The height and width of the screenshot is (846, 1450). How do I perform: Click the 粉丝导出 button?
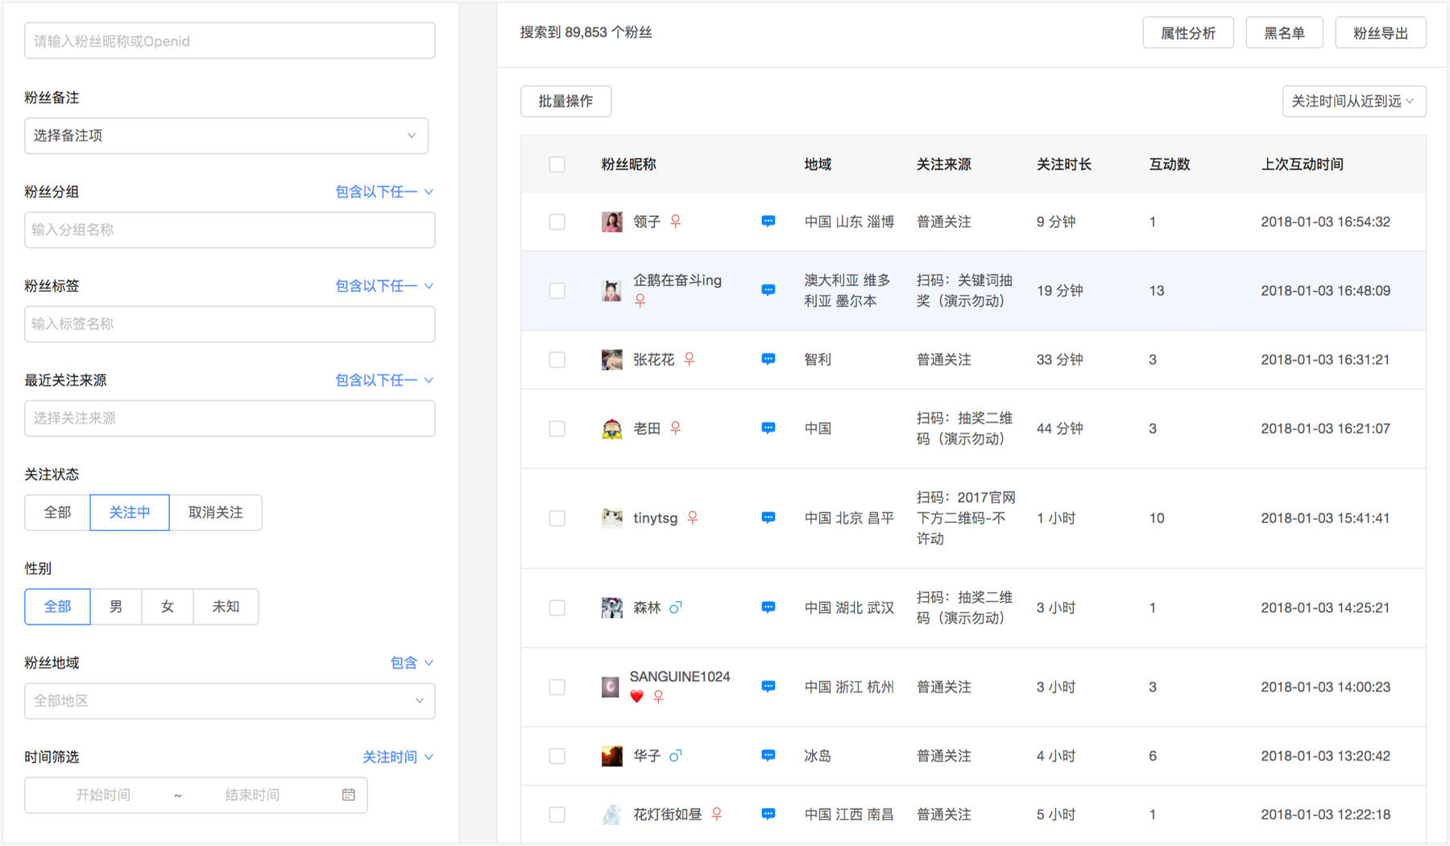(x=1381, y=33)
